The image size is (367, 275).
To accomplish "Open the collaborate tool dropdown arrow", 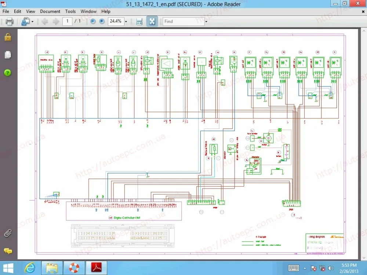I will (x=32, y=22).
